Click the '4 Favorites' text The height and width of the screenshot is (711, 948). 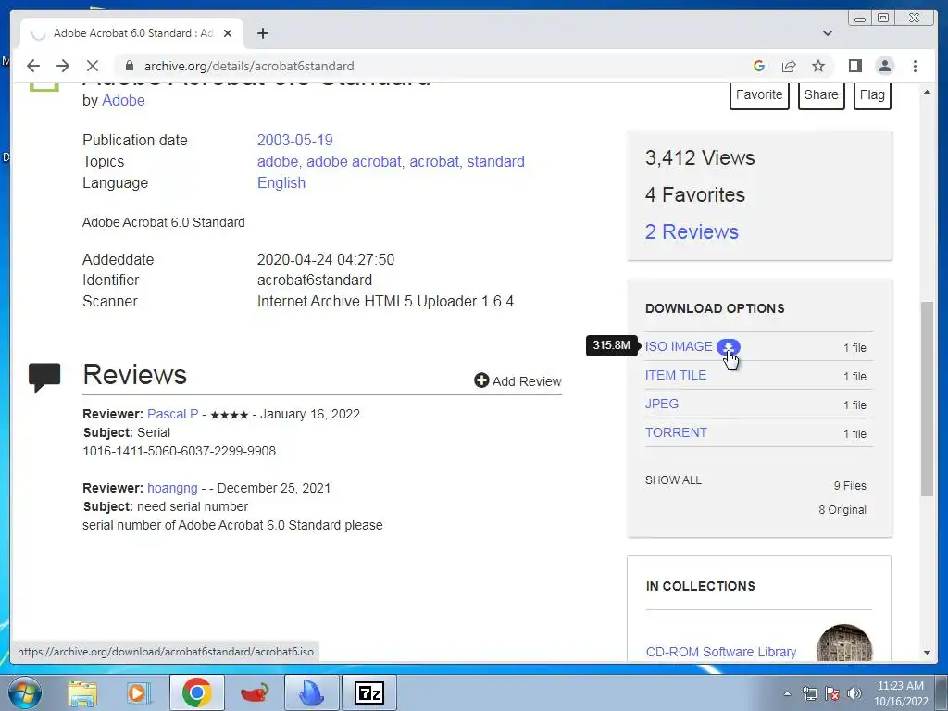[694, 194]
